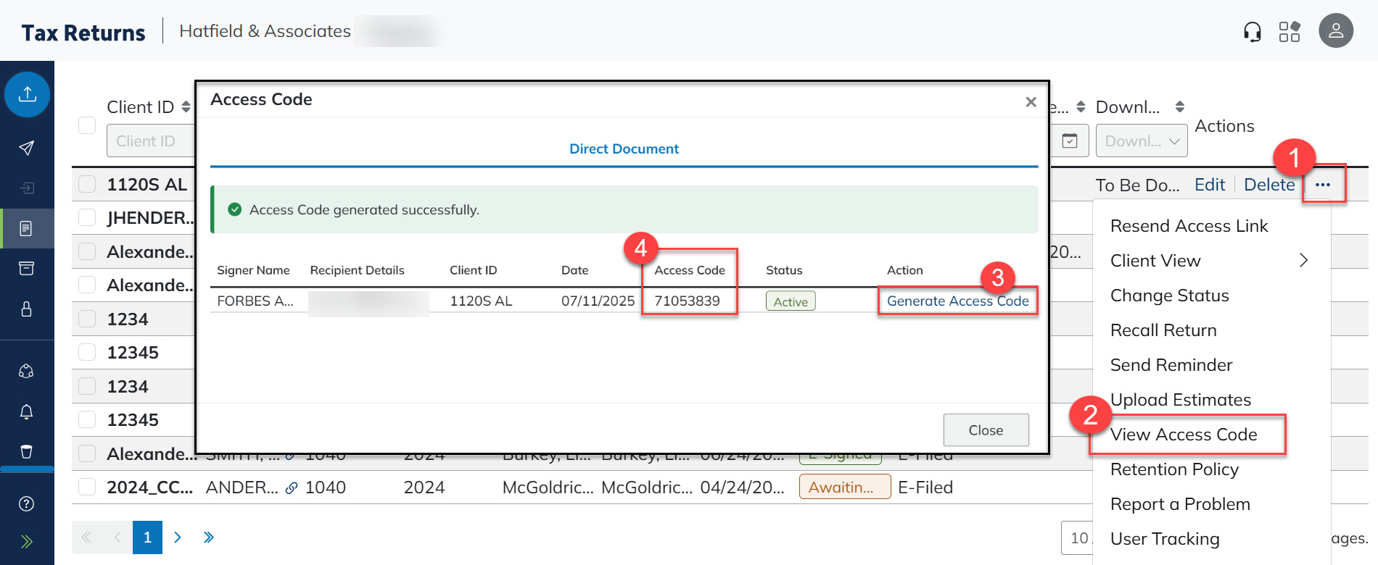Click the help question mark icon
This screenshot has width=1378, height=565.
point(27,504)
